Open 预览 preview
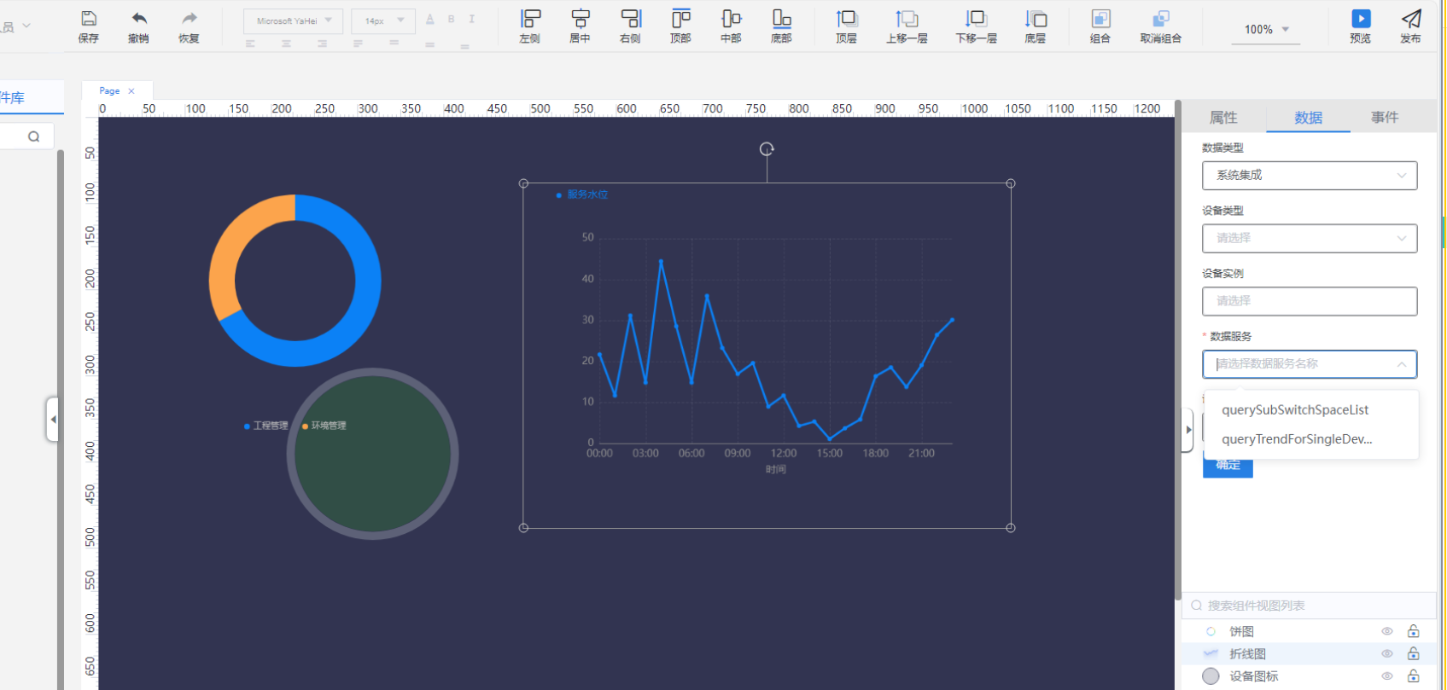 coord(1361,26)
